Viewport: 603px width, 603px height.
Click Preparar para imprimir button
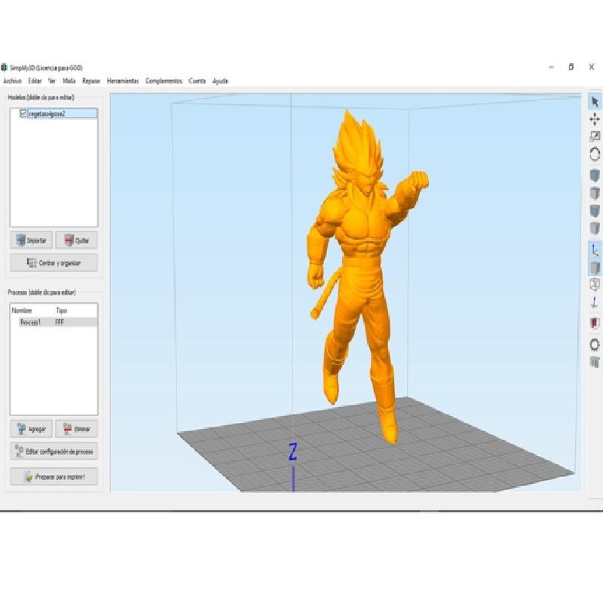(x=54, y=476)
